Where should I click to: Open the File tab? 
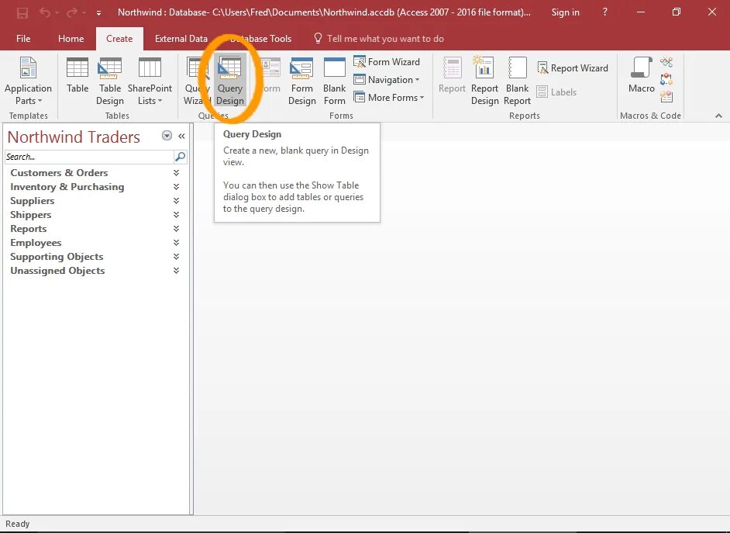pyautogui.click(x=23, y=39)
